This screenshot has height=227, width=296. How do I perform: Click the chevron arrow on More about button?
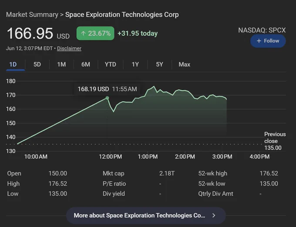pyautogui.click(x=214, y=216)
